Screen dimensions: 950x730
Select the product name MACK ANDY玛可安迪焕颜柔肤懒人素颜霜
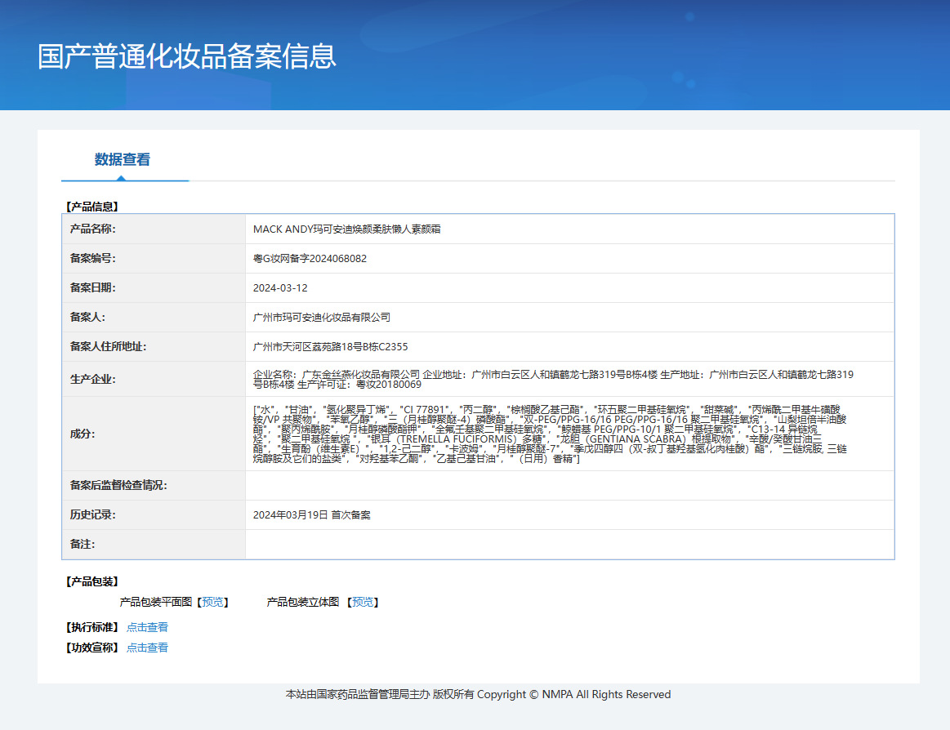click(346, 229)
